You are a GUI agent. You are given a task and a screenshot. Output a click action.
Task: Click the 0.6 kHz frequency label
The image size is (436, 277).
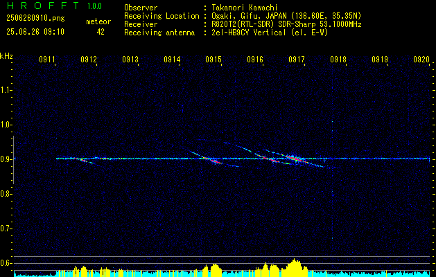[6, 263]
